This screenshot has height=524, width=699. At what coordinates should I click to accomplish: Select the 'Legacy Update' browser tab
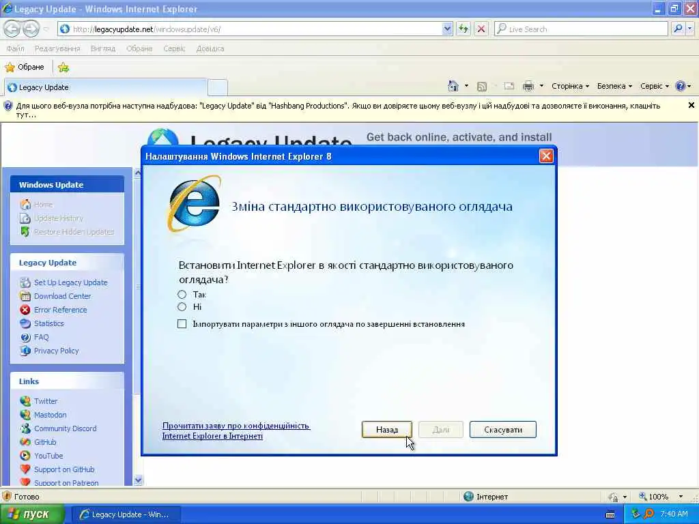click(106, 87)
